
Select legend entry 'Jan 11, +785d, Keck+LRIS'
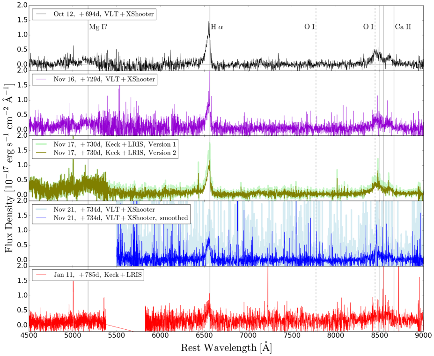97,274
